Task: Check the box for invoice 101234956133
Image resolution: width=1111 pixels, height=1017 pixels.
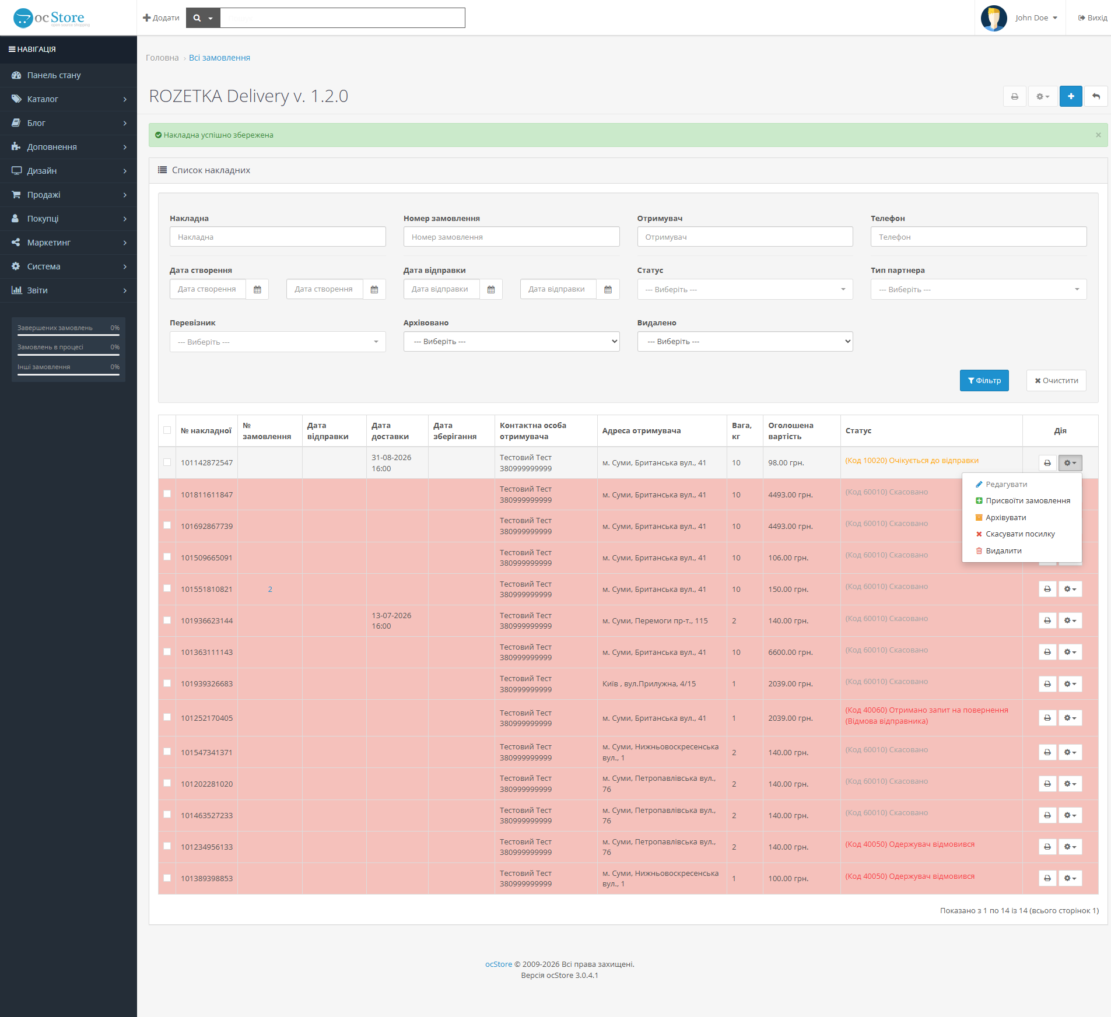Action: click(167, 846)
